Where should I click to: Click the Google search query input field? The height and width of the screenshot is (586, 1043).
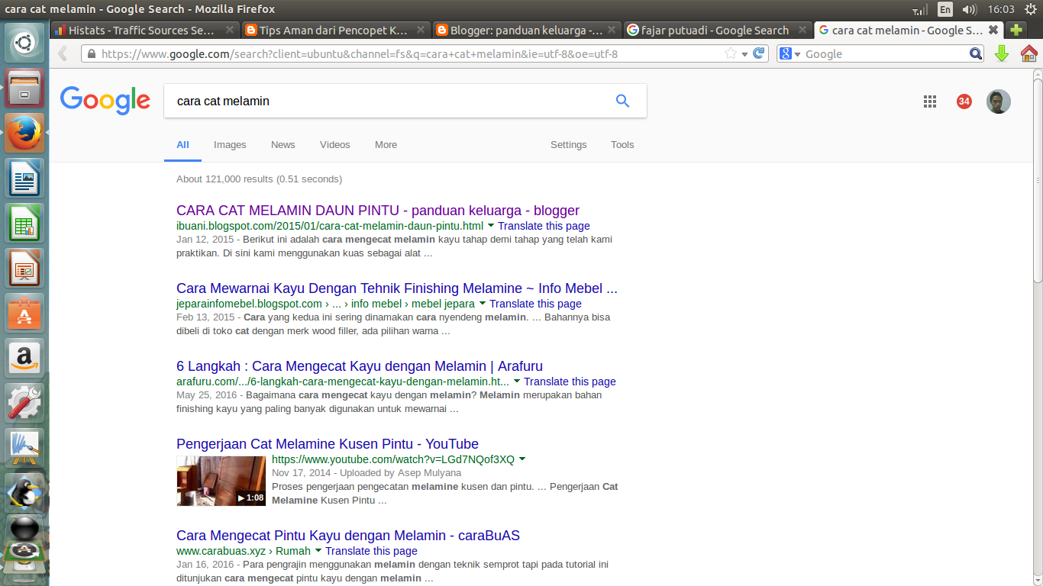click(389, 101)
